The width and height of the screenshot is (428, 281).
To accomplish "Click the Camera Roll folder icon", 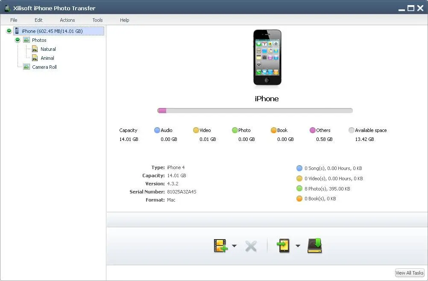I will tap(26, 67).
